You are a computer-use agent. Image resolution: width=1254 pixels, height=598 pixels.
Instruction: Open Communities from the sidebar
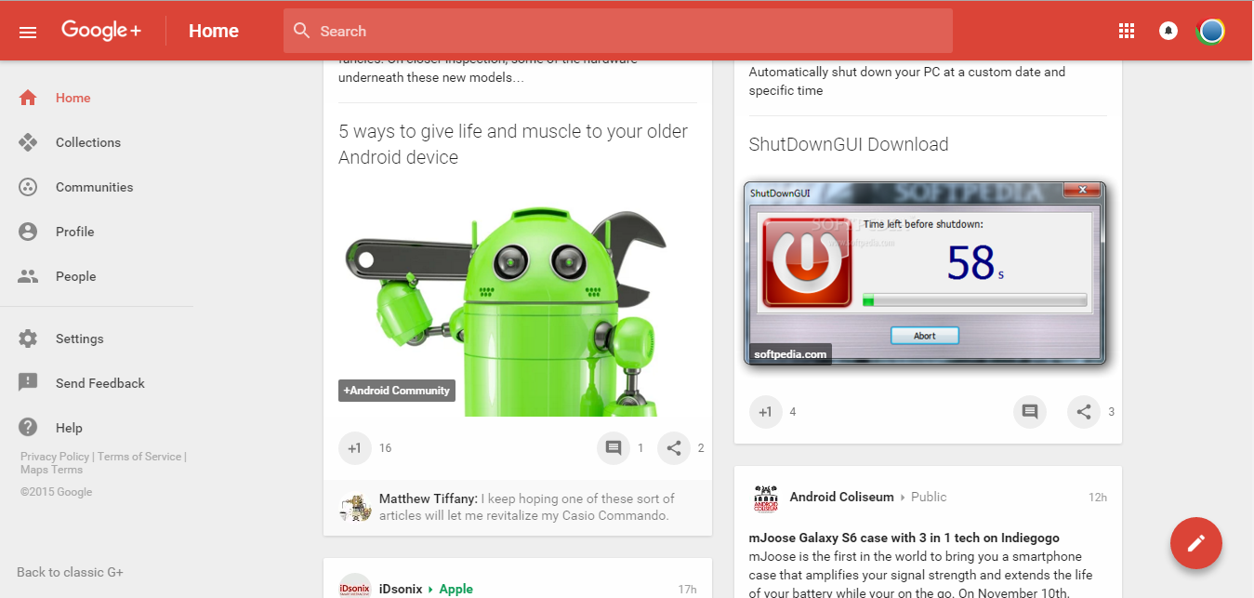tap(97, 187)
